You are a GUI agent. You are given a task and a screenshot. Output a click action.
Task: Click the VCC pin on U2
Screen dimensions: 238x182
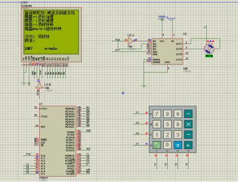point(162,41)
